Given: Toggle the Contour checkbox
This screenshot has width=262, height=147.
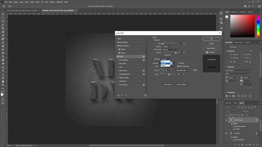Looking at the screenshot, I should (119, 49).
